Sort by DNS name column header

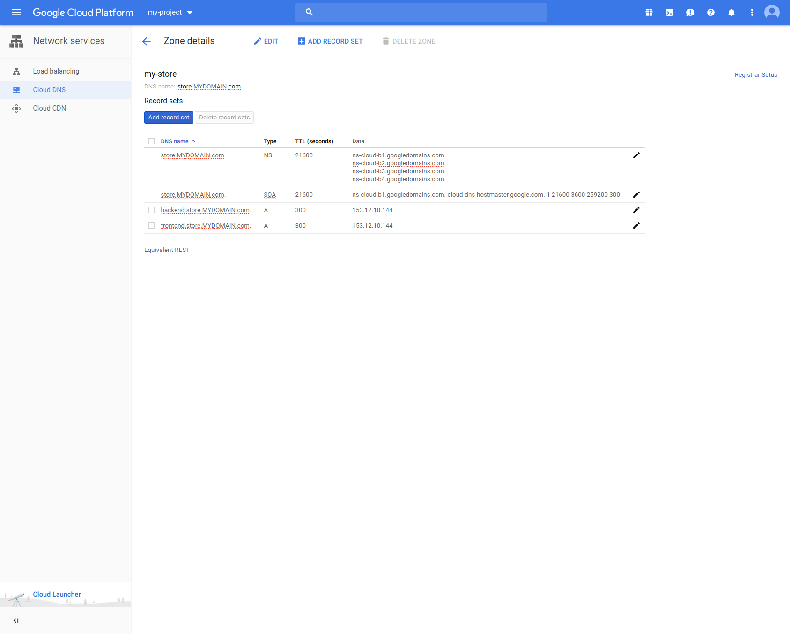point(177,141)
